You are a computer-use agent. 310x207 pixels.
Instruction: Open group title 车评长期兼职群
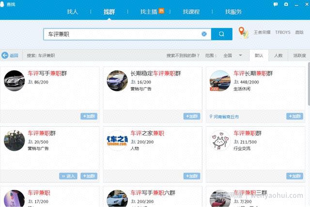click(x=253, y=74)
